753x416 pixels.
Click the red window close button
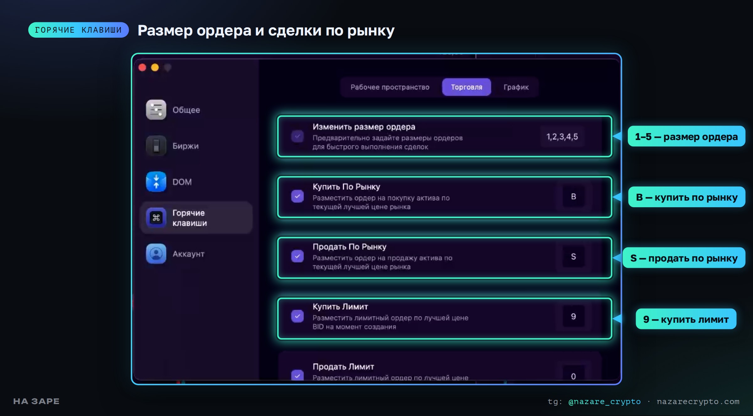coord(142,68)
